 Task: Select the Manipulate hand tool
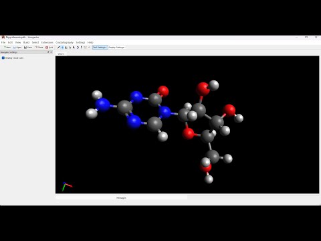click(x=70, y=48)
